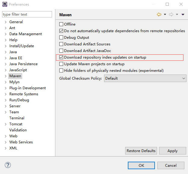Expand the Install/Update node
188x174 pixels.
(x=5, y=46)
